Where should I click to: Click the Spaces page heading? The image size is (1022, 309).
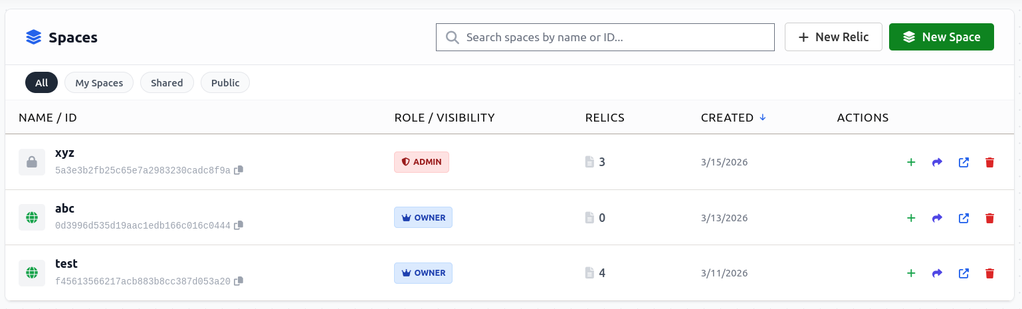73,37
